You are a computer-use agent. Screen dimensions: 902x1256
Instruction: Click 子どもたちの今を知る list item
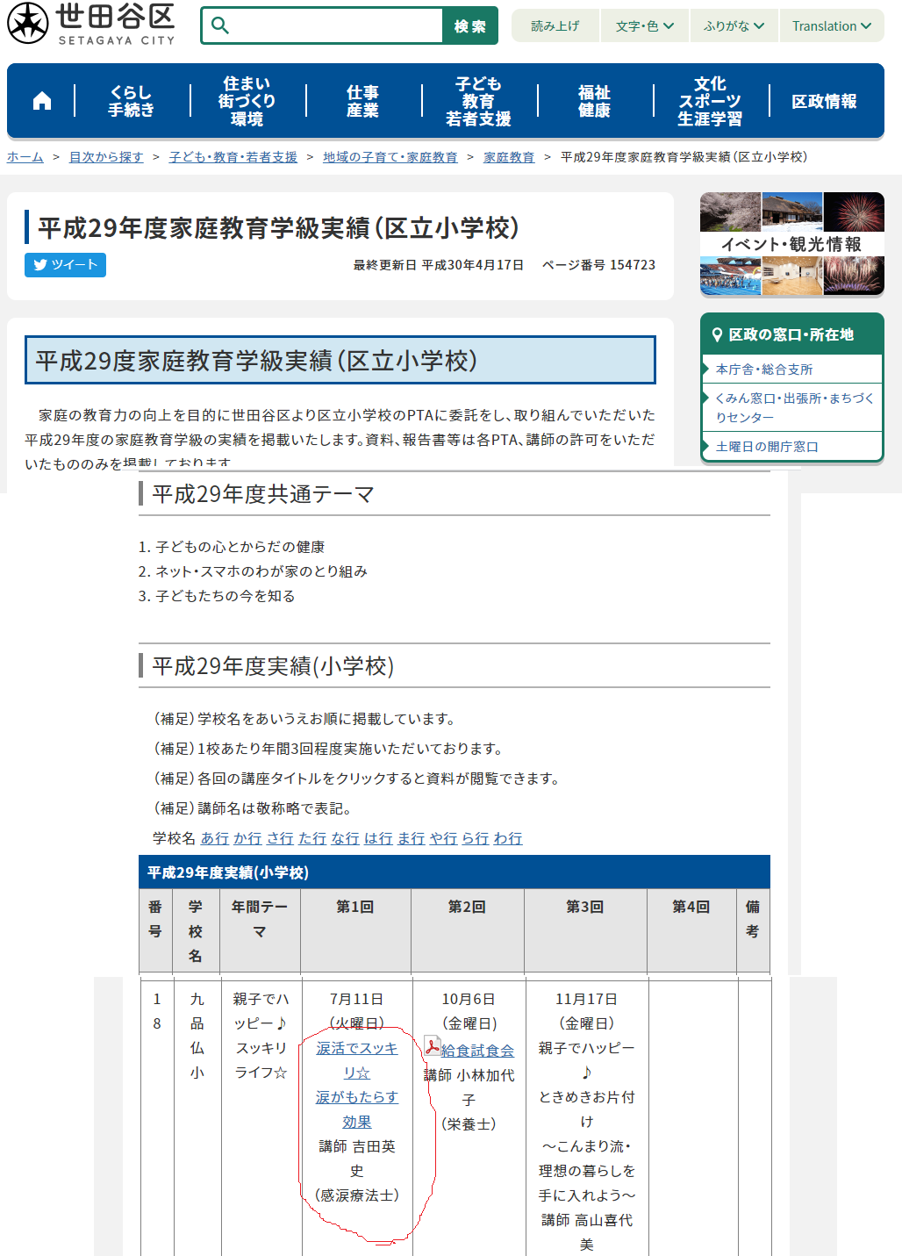pyautogui.click(x=225, y=596)
